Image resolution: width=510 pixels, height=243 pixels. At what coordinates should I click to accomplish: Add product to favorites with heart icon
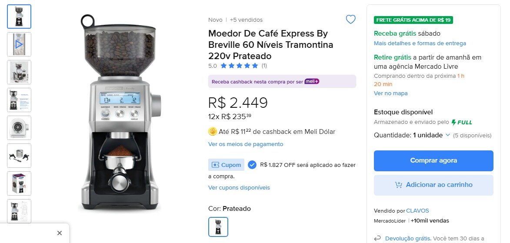tap(350, 20)
